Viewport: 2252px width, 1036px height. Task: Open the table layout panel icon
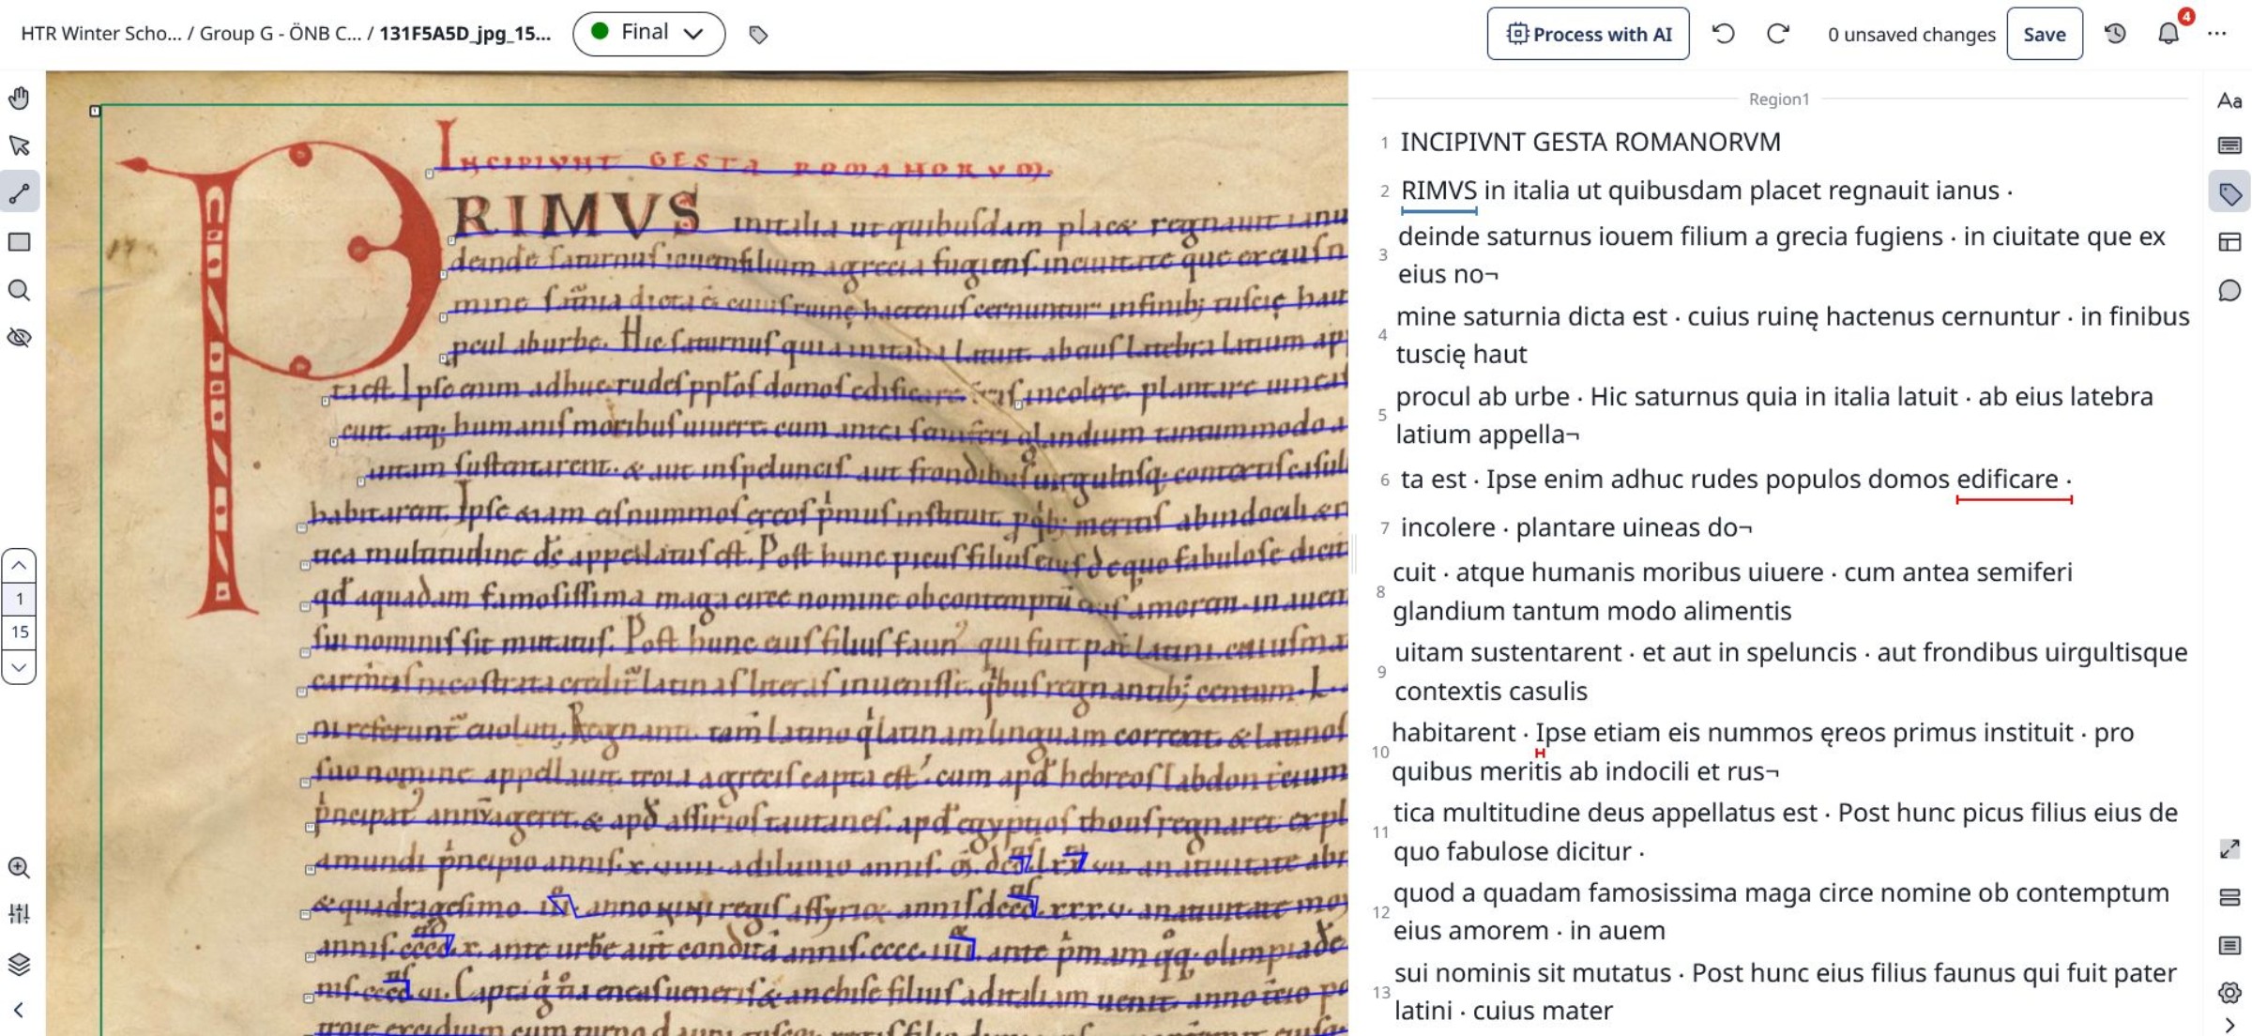2229,242
